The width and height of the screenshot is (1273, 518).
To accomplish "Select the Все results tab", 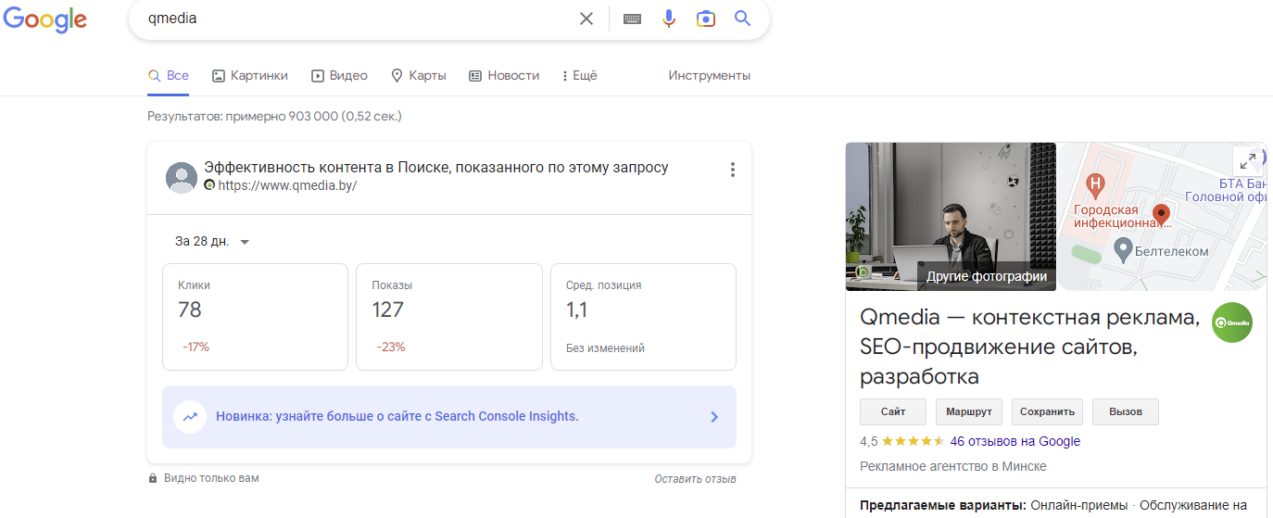I will tap(169, 76).
